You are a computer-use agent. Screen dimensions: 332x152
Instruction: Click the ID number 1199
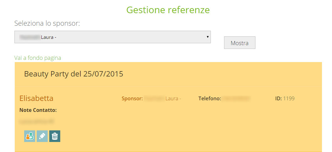tap(289, 98)
